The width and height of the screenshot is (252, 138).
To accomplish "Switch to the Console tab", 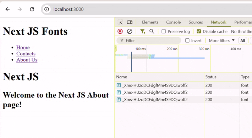I will [174, 22].
